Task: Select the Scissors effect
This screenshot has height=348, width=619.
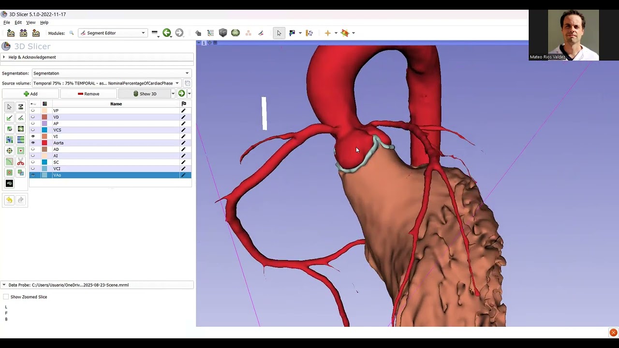Action: pos(21,162)
